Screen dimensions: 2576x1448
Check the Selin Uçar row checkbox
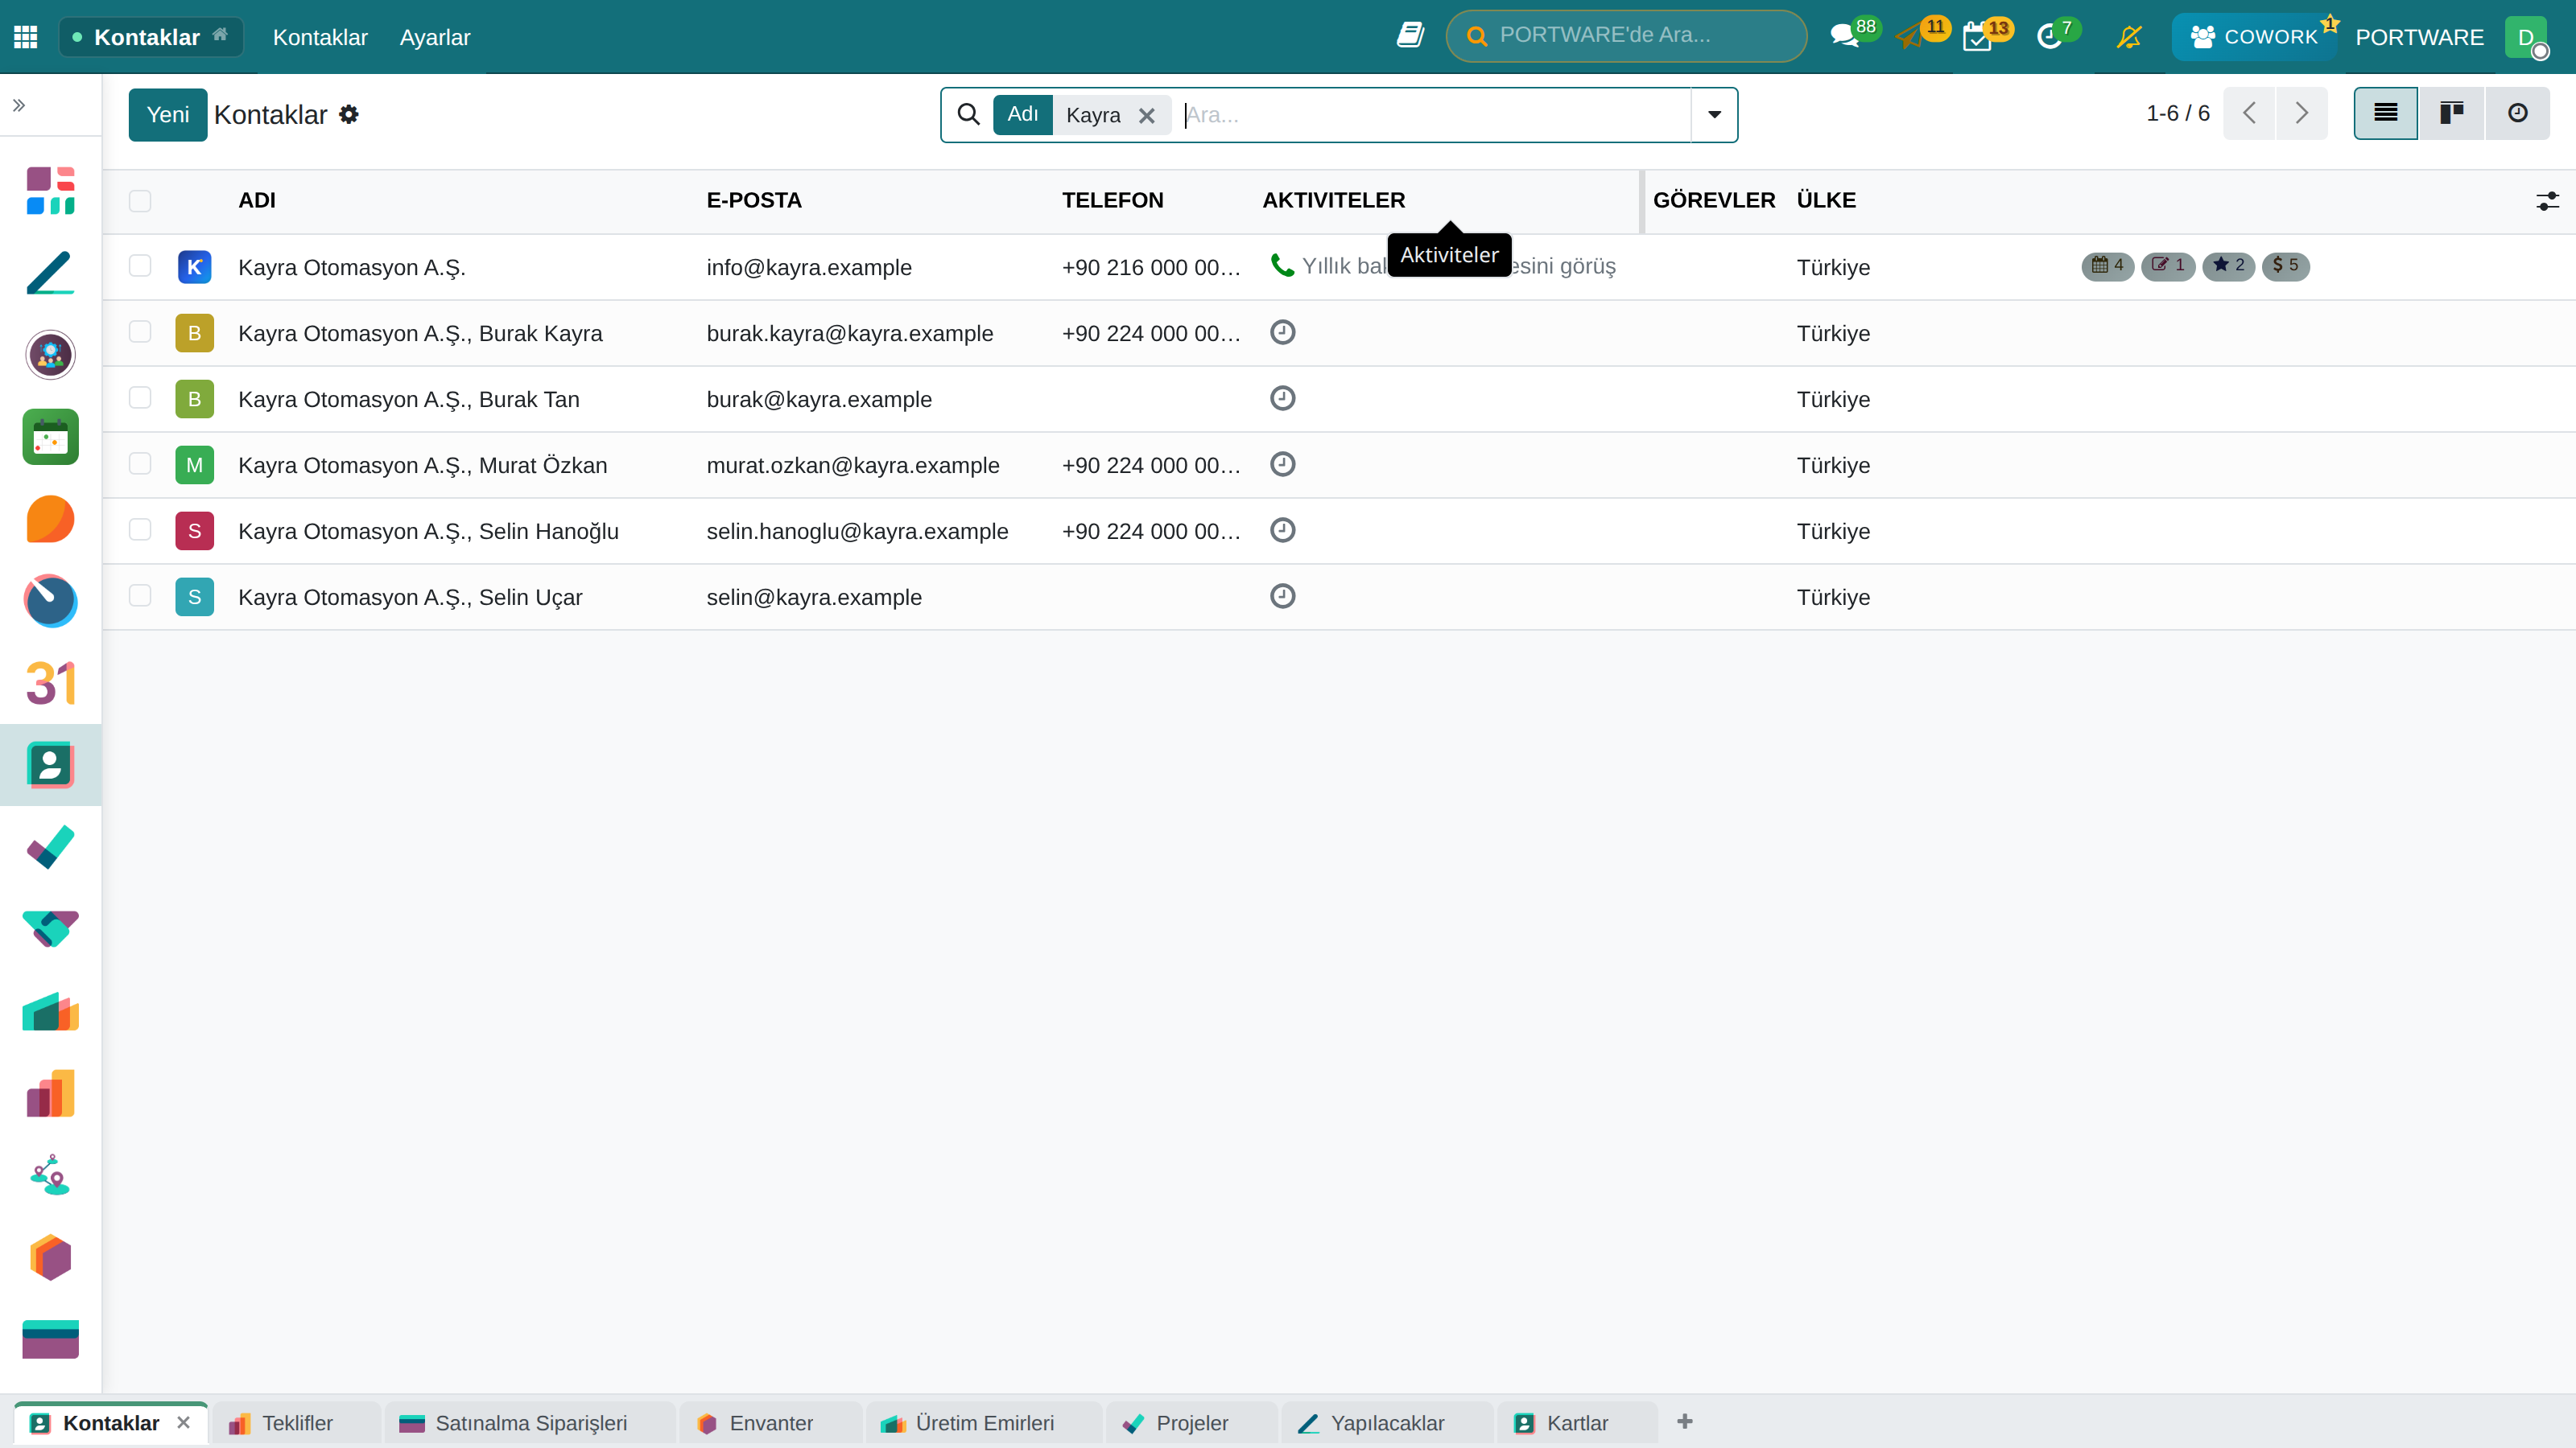[x=140, y=595]
